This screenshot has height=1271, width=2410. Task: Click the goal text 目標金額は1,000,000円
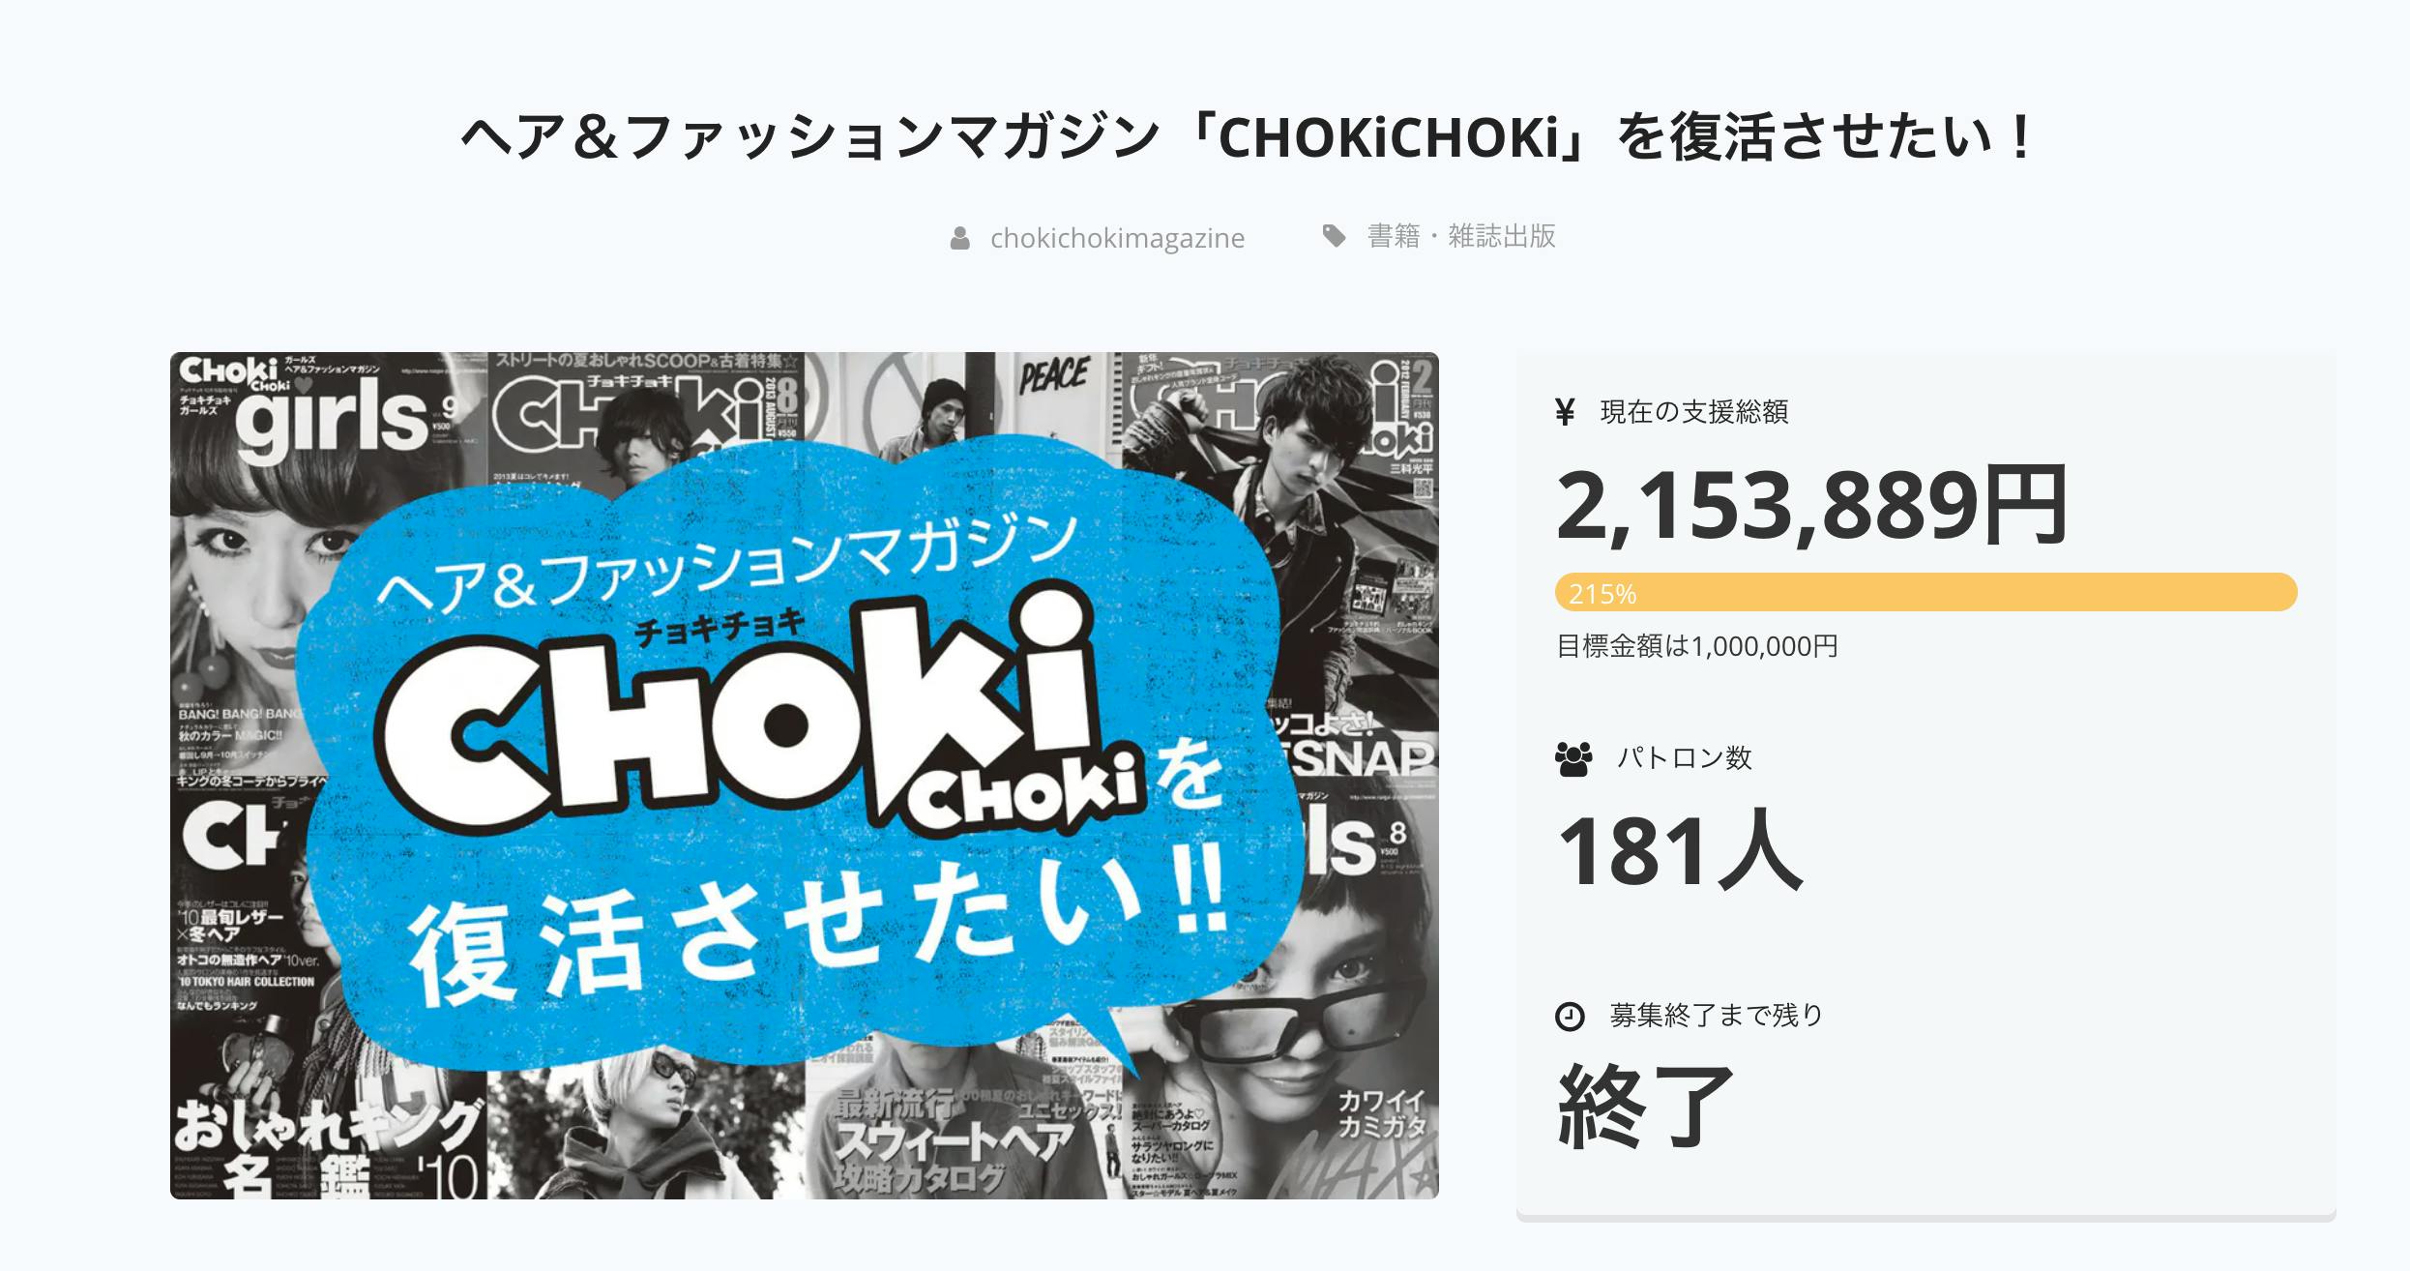coord(1696,646)
